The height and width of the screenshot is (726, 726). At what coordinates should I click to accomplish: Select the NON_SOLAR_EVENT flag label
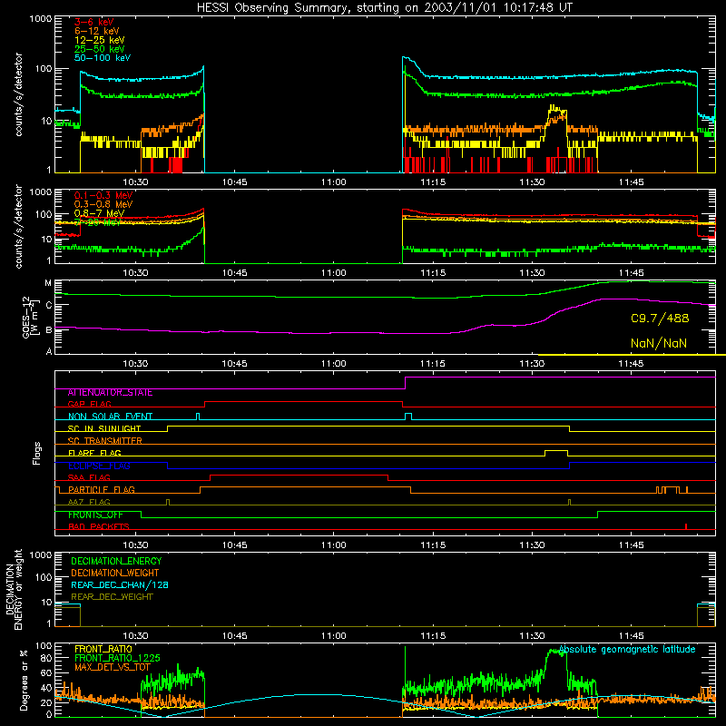click(110, 417)
